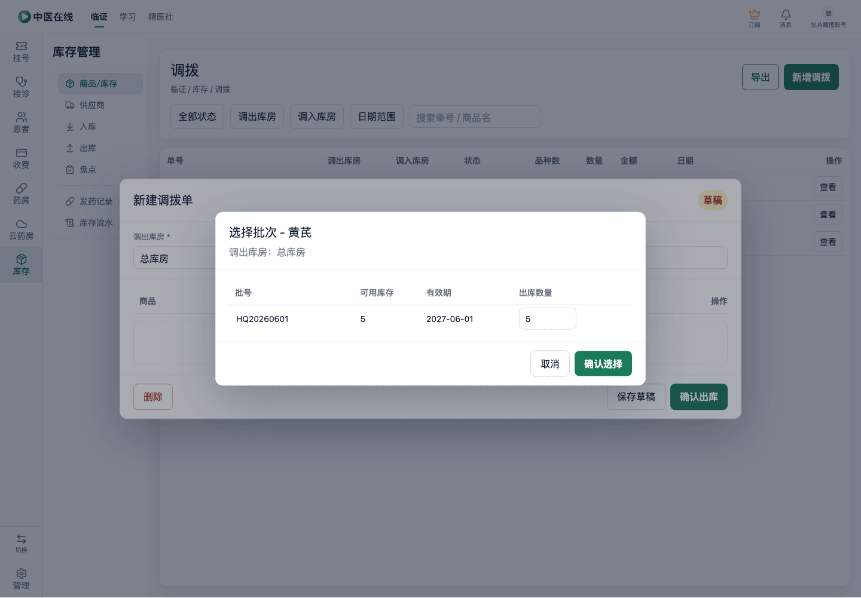
Task: Click expiry date 2027-06-01
Action: tap(450, 319)
